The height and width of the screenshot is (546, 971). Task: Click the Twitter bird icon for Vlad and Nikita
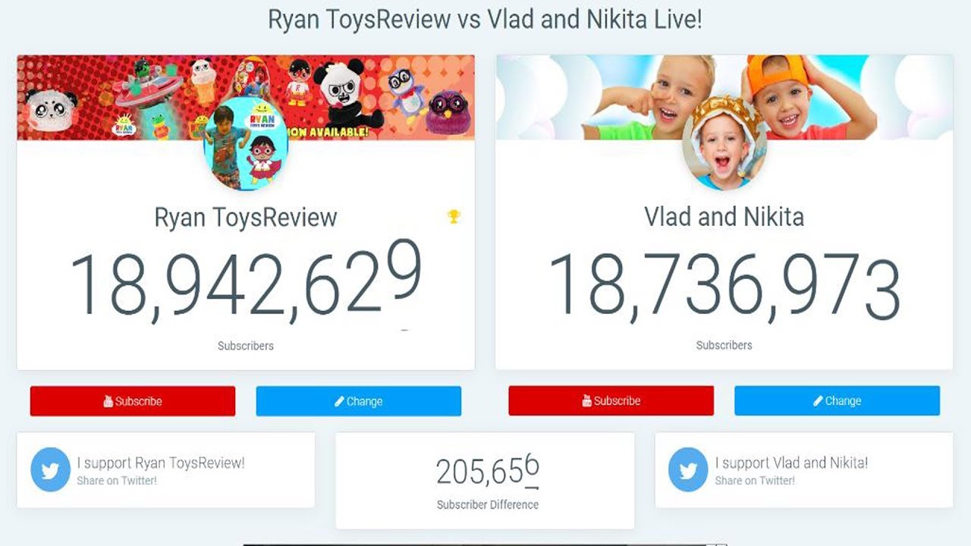(x=688, y=470)
